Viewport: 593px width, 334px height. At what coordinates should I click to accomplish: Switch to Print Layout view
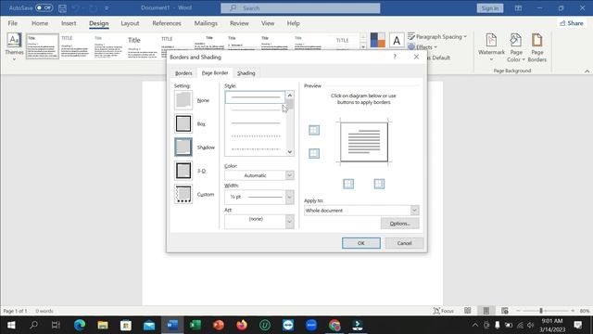click(486, 311)
